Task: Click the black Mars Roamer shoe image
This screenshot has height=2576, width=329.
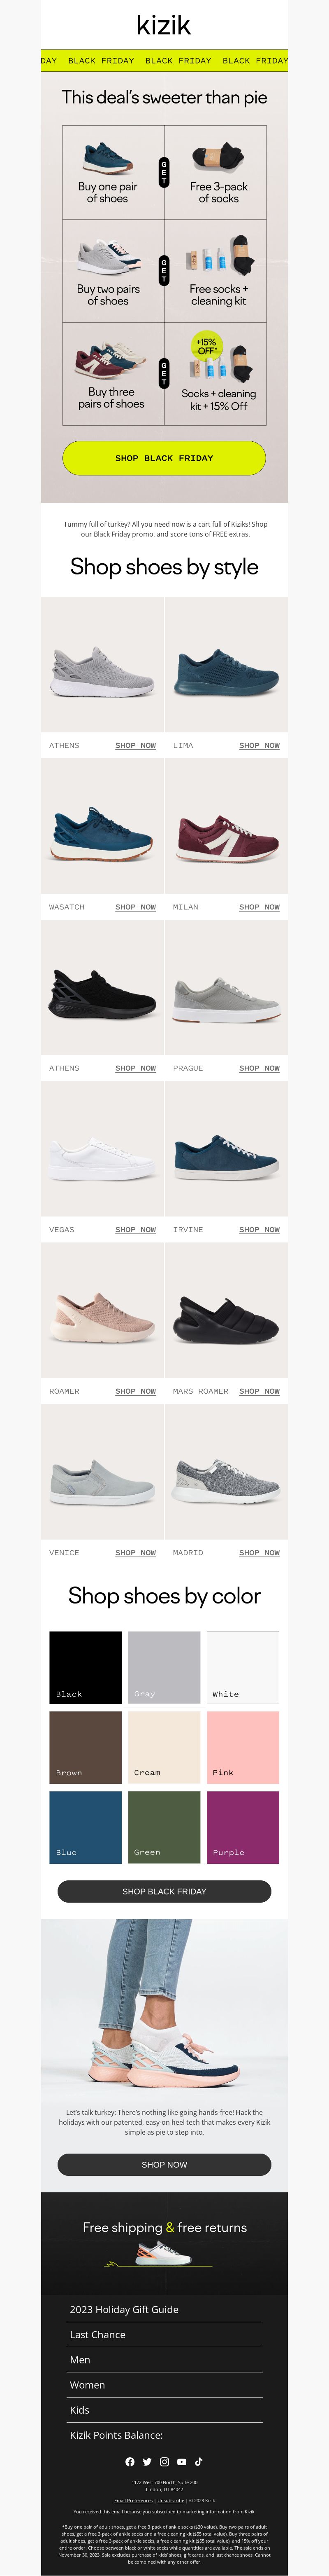Action: pyautogui.click(x=226, y=1310)
